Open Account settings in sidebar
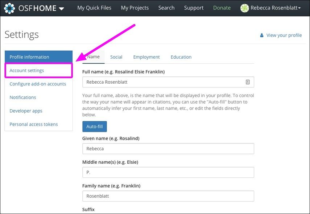Image resolution: width=310 pixels, height=214 pixels. (x=38, y=71)
